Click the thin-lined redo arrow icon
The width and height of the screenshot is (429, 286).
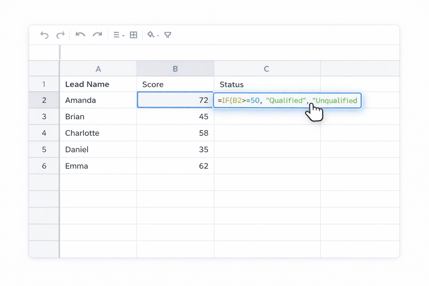[x=60, y=35]
